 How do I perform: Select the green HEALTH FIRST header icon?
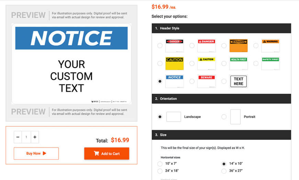pos(239,63)
